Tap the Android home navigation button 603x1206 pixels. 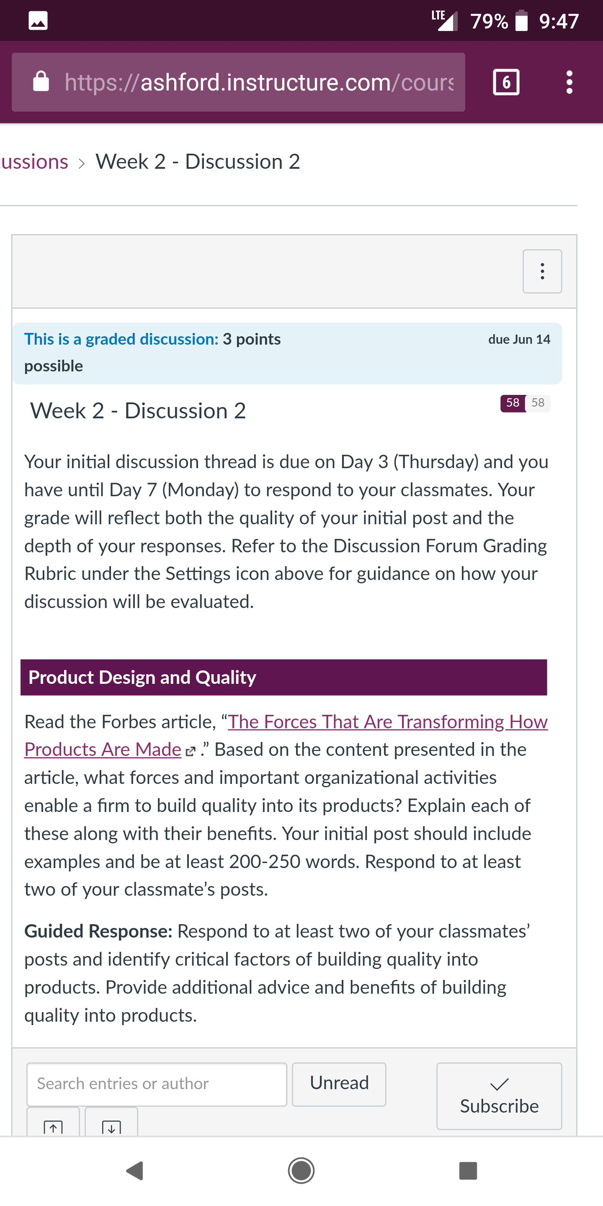point(301,1171)
